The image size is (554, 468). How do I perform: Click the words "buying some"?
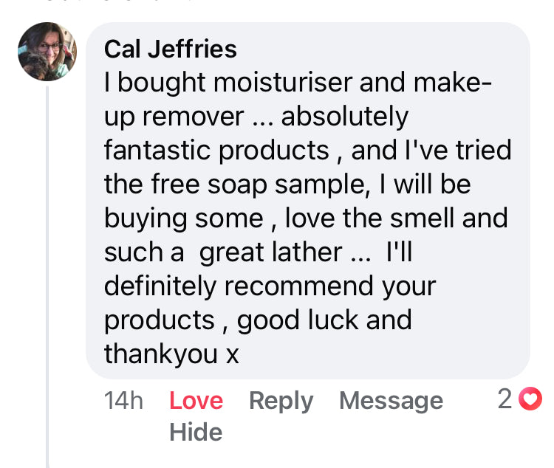pos(183,218)
